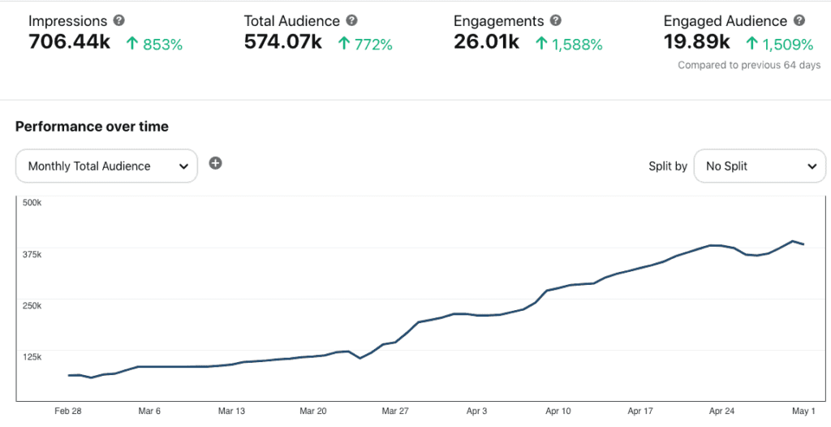Select the 706.44k Impressions value
The image size is (831, 427).
[70, 42]
